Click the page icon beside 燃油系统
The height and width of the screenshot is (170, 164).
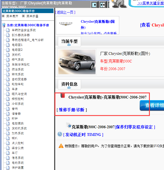[x=8, y=69]
